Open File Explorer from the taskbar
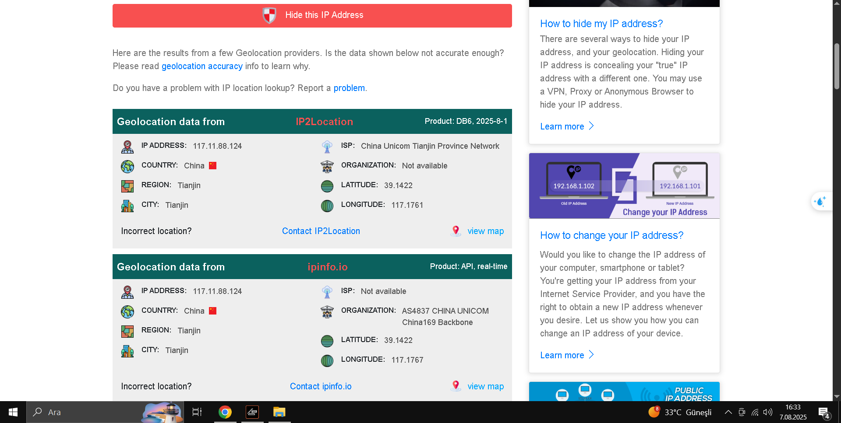The width and height of the screenshot is (841, 423). [x=279, y=412]
